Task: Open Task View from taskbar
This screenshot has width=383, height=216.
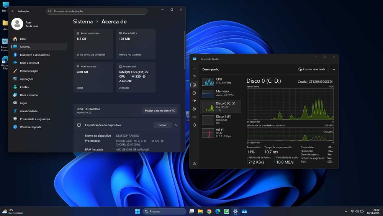Action: click(x=191, y=211)
